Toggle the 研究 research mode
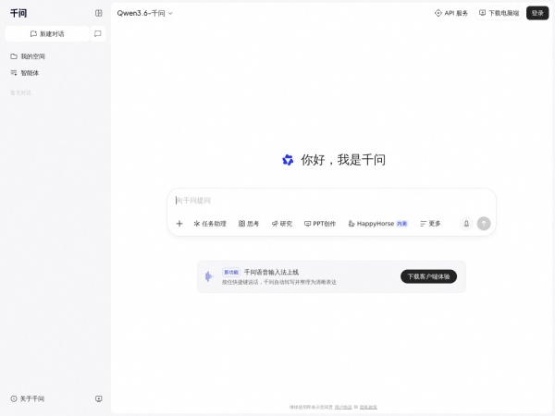 click(282, 224)
